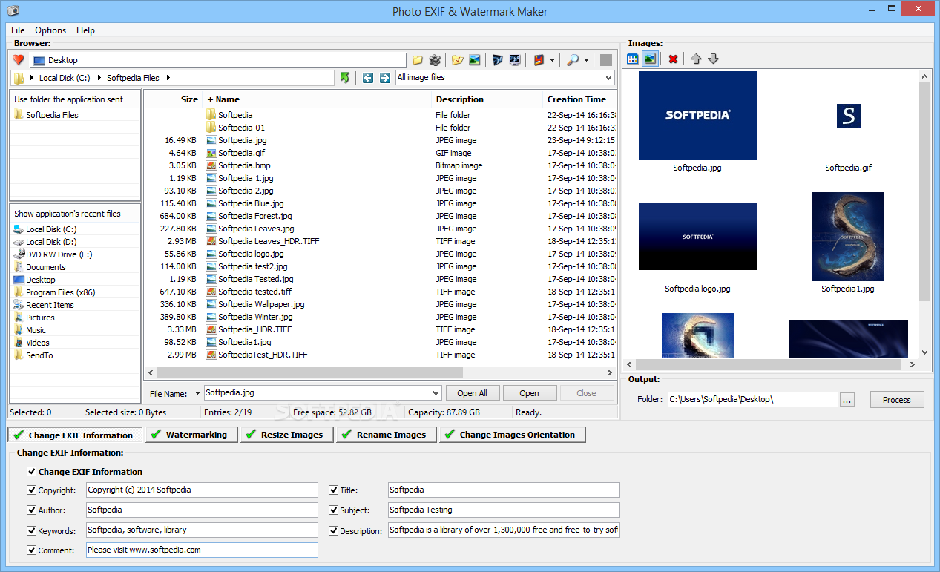The height and width of the screenshot is (572, 940).
Task: Toggle the Description checkbox
Action: click(333, 530)
